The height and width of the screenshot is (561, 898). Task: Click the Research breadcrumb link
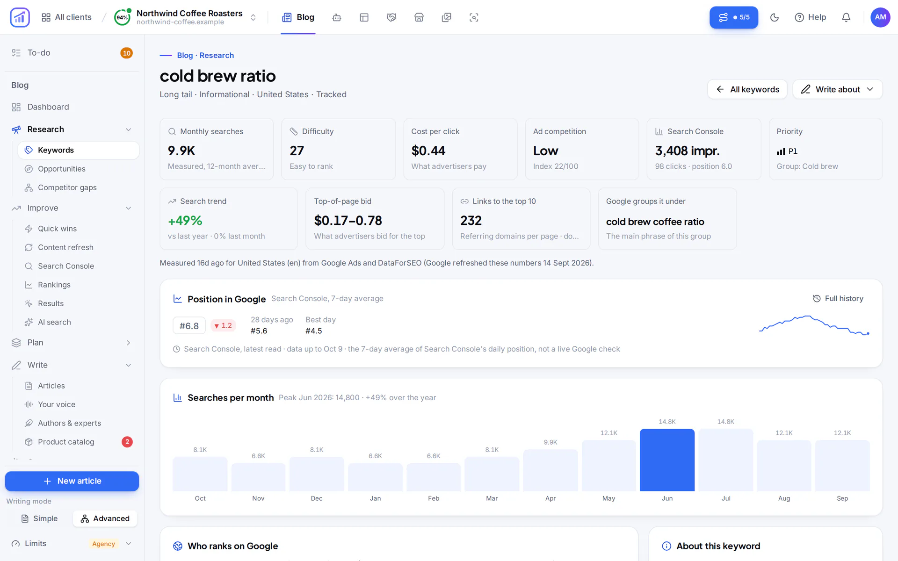pyautogui.click(x=217, y=55)
